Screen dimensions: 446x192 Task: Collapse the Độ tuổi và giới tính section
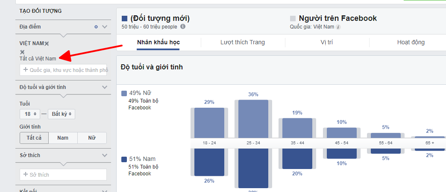tap(105, 87)
